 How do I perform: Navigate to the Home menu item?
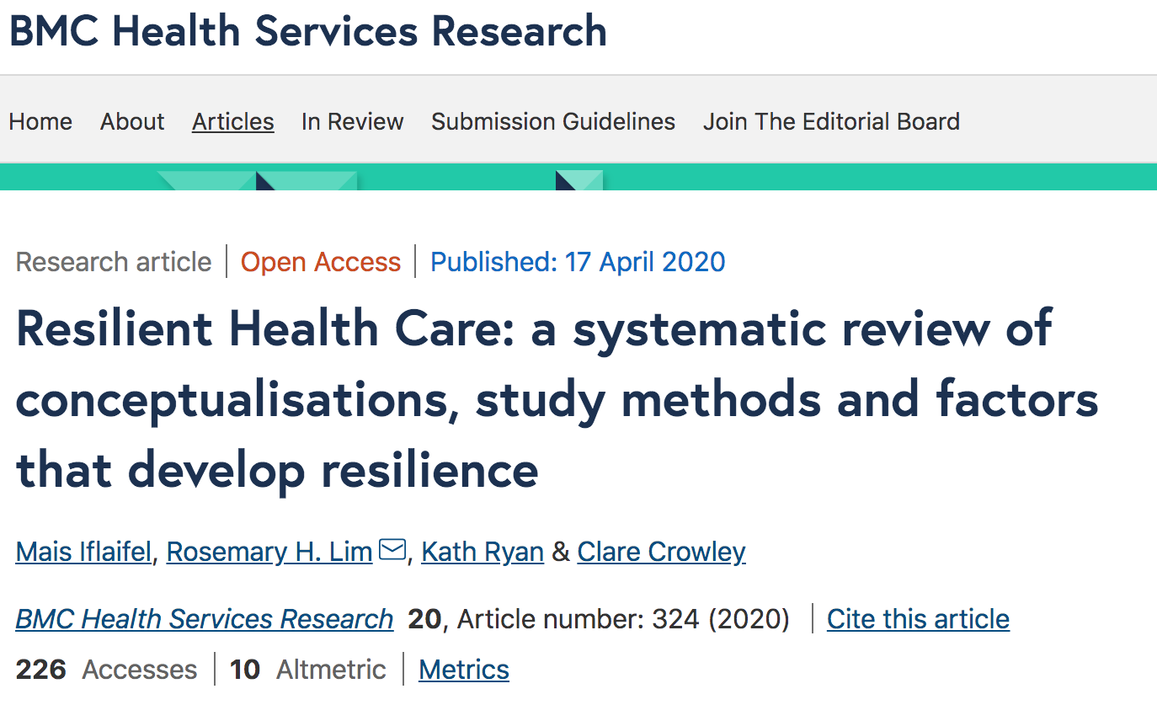(40, 121)
